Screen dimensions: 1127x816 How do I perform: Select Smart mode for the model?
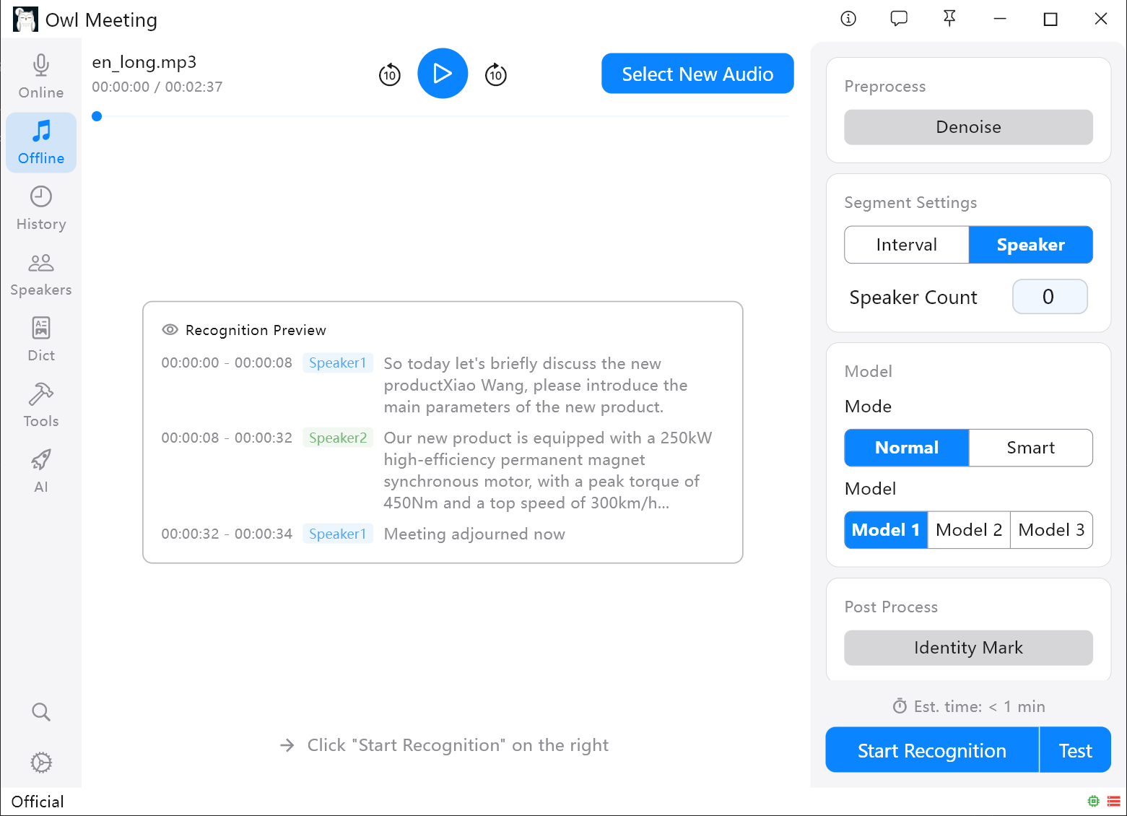1030,448
